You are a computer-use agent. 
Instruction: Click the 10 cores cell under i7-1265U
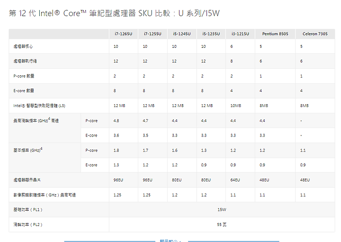point(116,46)
